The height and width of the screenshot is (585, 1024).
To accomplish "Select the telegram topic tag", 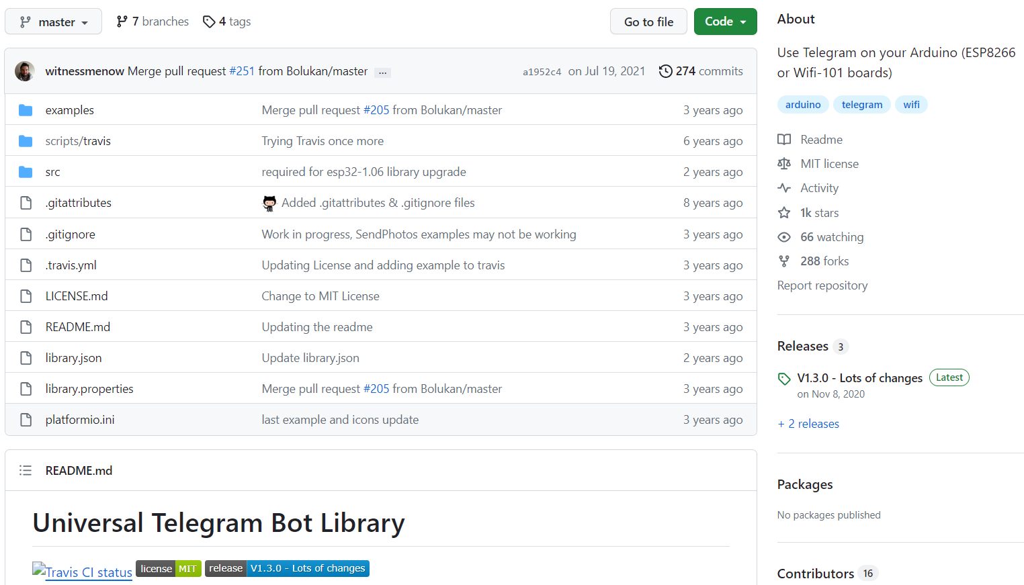I will (862, 105).
